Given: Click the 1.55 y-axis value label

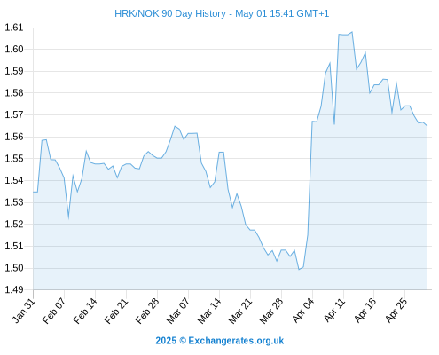Looking at the screenshot, I should pyautogui.click(x=13, y=159).
